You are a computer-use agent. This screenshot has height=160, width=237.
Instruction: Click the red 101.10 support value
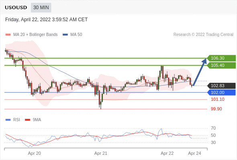tap(217, 99)
